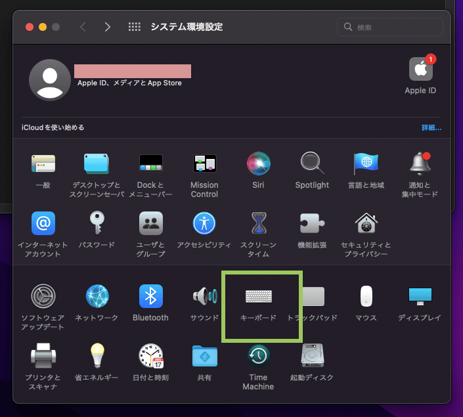Open 言語と地域 preferences
The image size is (463, 417).
click(366, 164)
